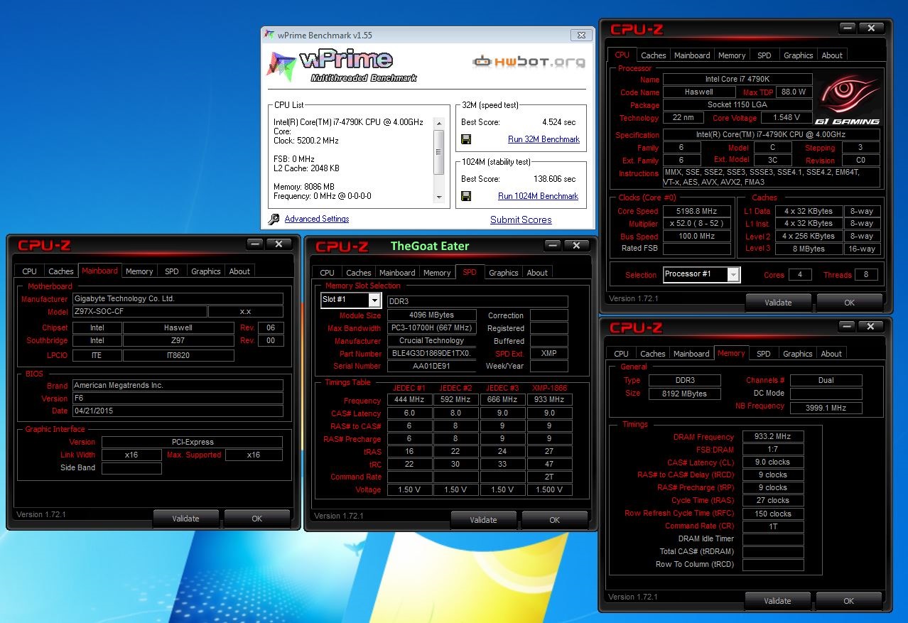This screenshot has height=623, width=908.
Task: Click Manufacturer field Crucial Technology
Action: tap(431, 341)
